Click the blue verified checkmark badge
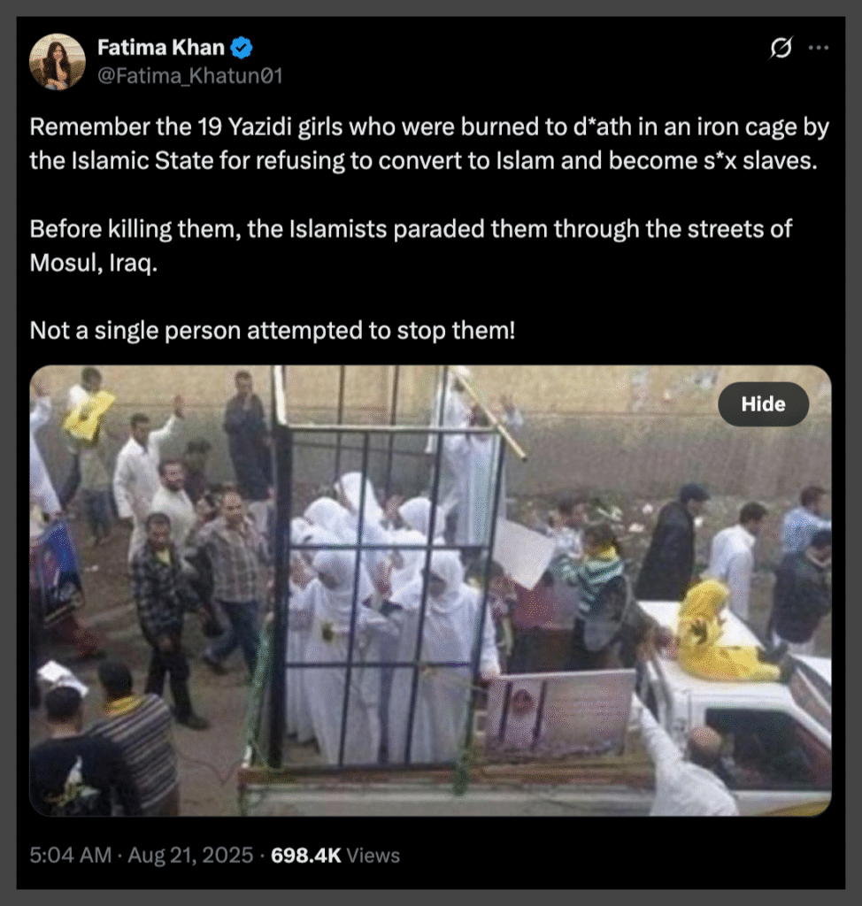 coord(242,48)
